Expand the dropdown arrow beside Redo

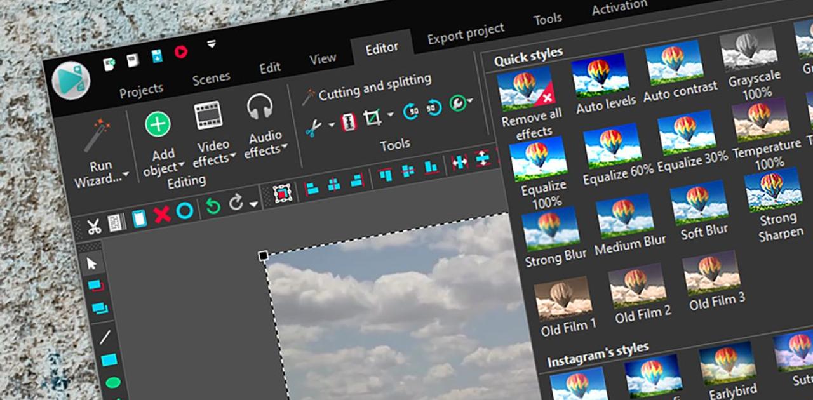tap(253, 204)
